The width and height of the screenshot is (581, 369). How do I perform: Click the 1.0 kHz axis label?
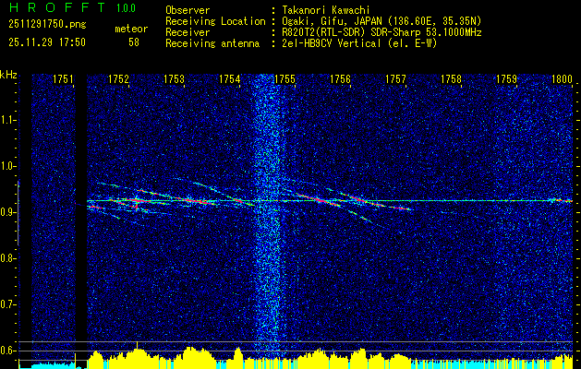click(x=7, y=166)
